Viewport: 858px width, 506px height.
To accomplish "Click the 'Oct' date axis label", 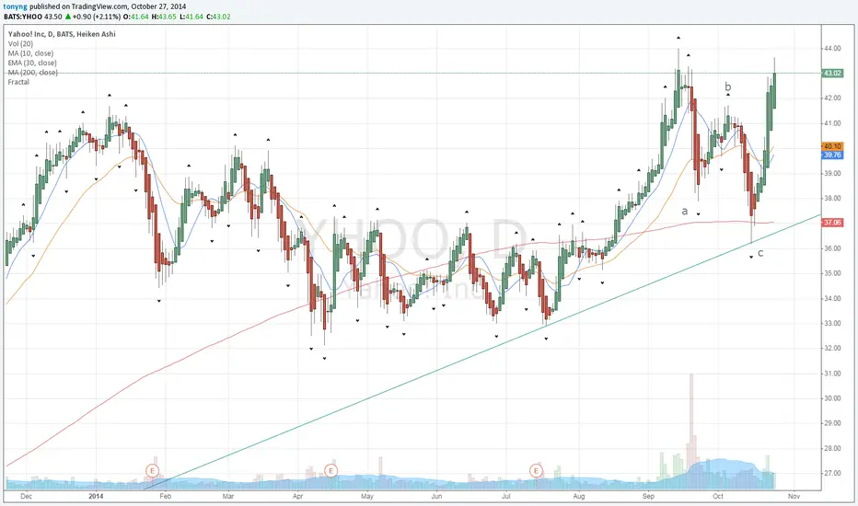I will point(718,497).
